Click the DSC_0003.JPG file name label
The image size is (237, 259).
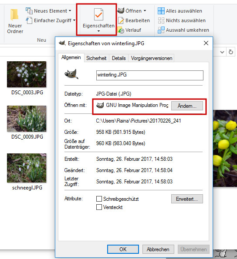[27, 92]
